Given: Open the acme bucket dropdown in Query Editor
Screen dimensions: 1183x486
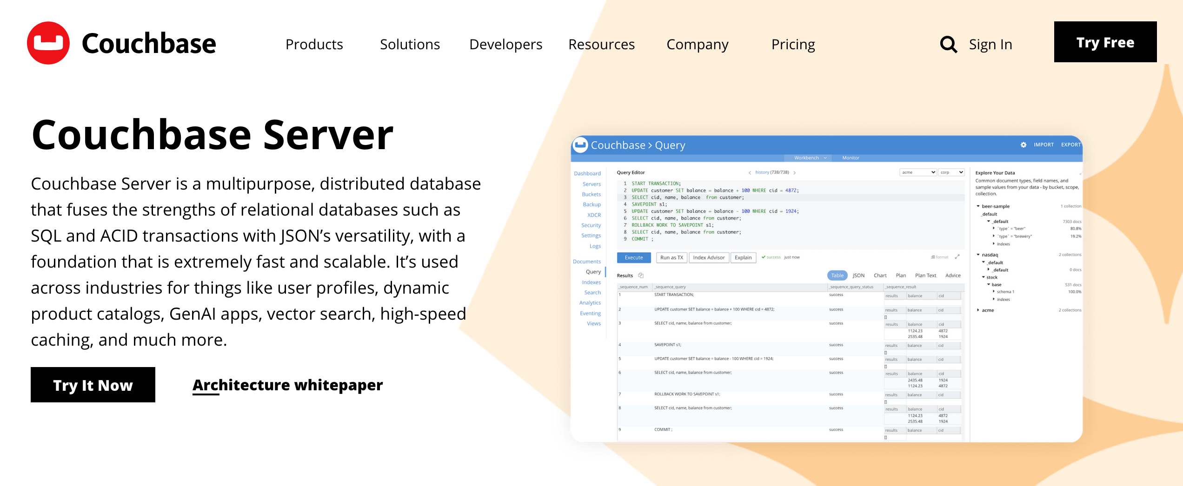Looking at the screenshot, I should click(x=918, y=172).
